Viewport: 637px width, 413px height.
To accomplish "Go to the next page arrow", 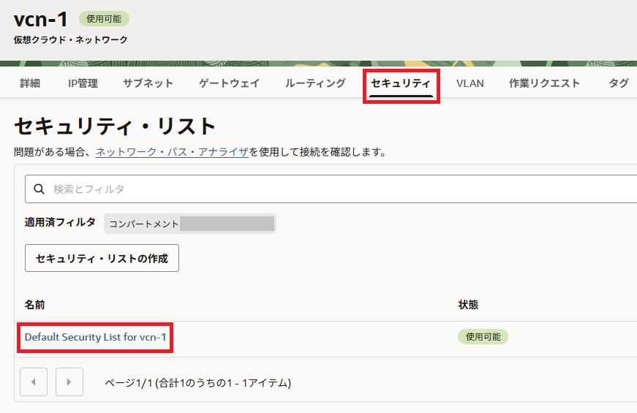I will click(x=69, y=382).
